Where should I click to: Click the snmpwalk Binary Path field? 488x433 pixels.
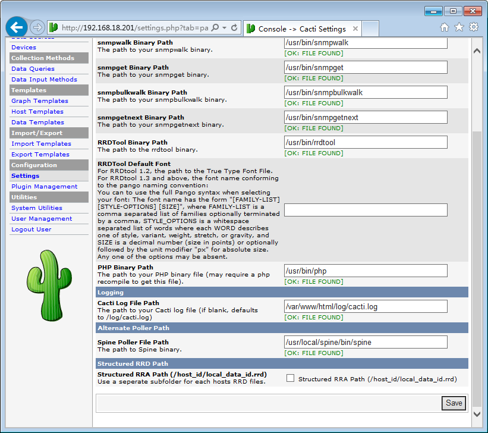pos(366,43)
